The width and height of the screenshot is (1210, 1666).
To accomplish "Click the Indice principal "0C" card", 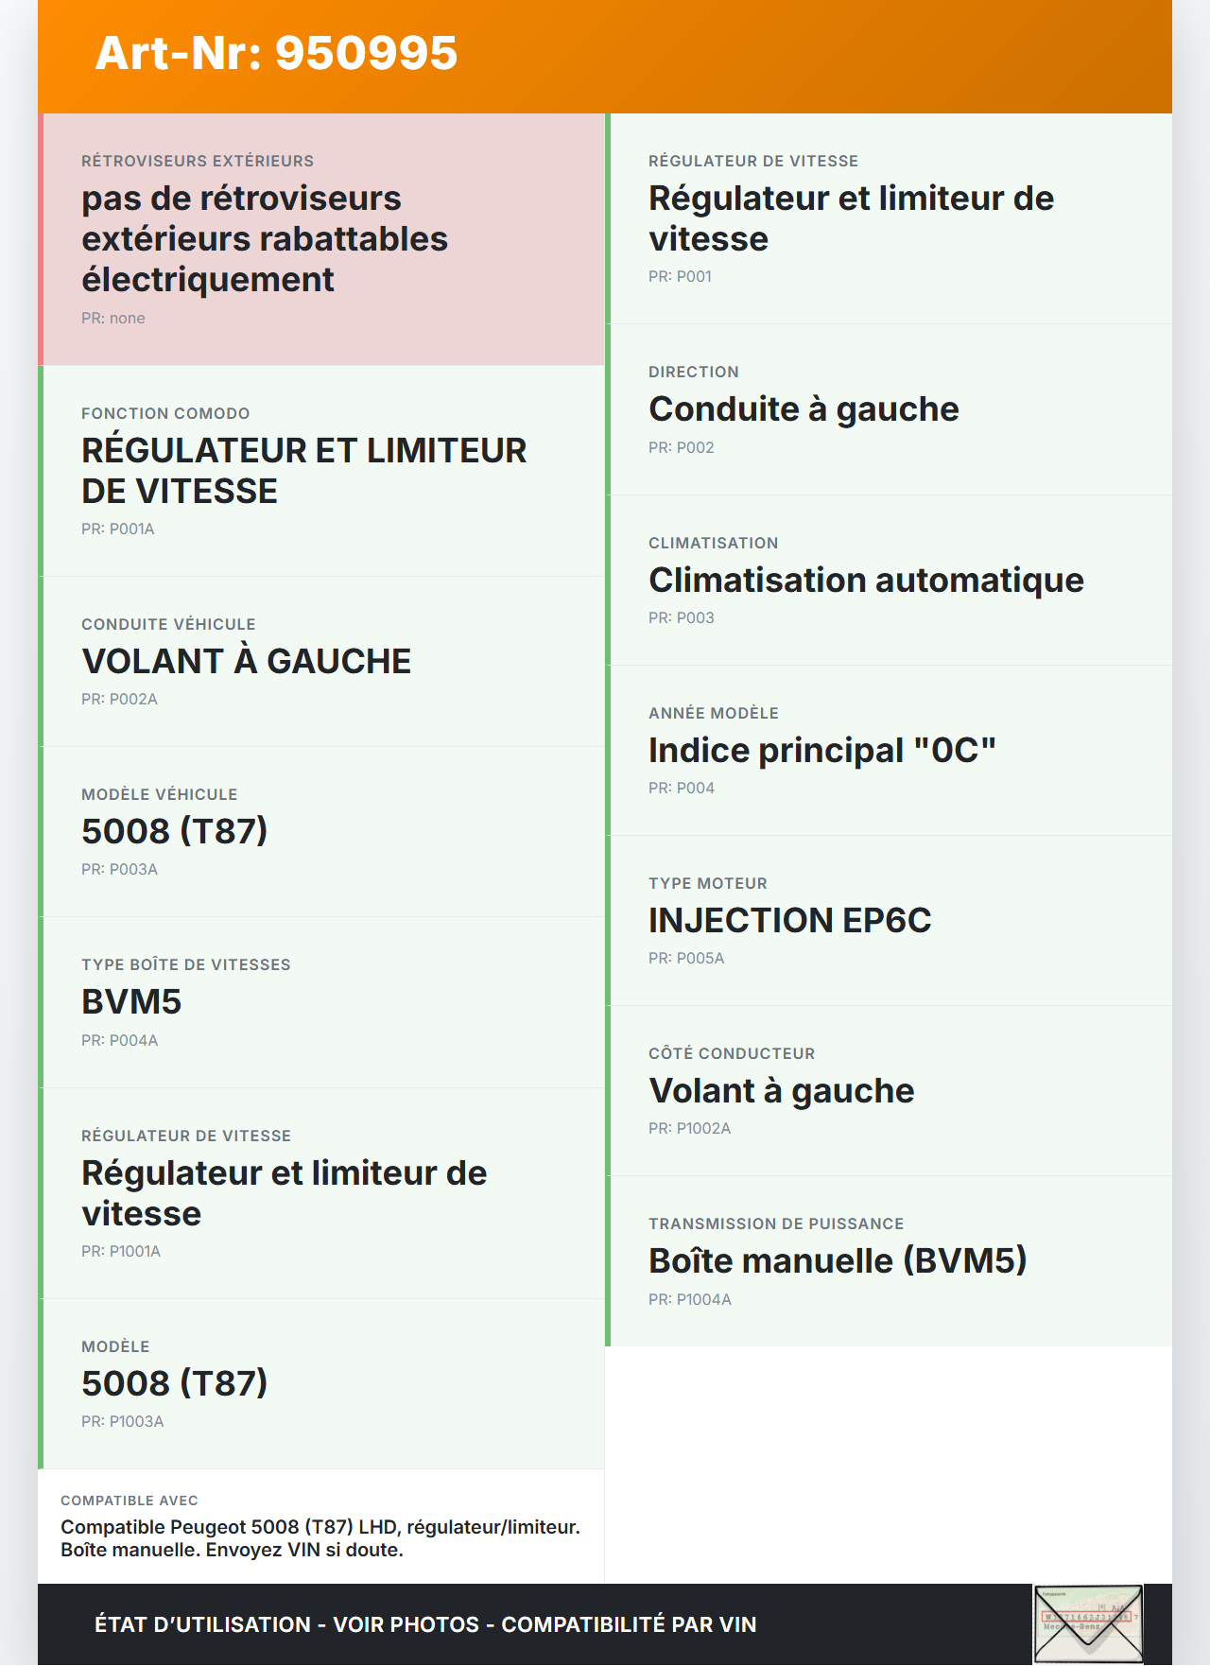I will tap(889, 750).
